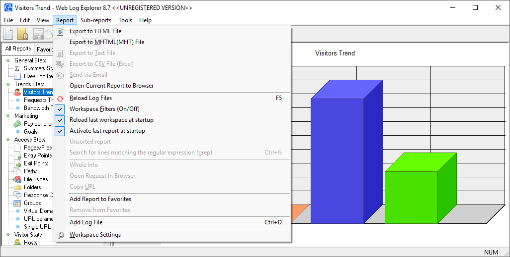Viewport: 510px width, 257px height.
Task: Choose Add Report to Favorites
Action: click(x=172, y=200)
